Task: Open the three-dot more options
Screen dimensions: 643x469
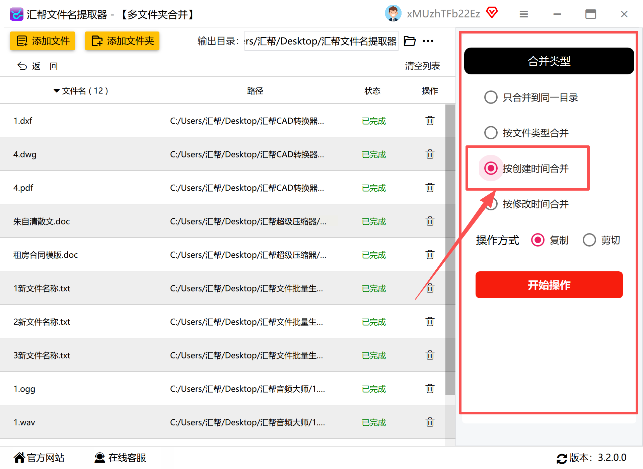Action: (428, 41)
